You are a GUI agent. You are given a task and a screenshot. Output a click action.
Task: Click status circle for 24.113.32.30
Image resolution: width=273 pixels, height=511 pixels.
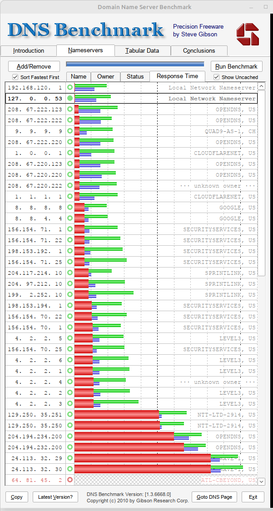69,469
